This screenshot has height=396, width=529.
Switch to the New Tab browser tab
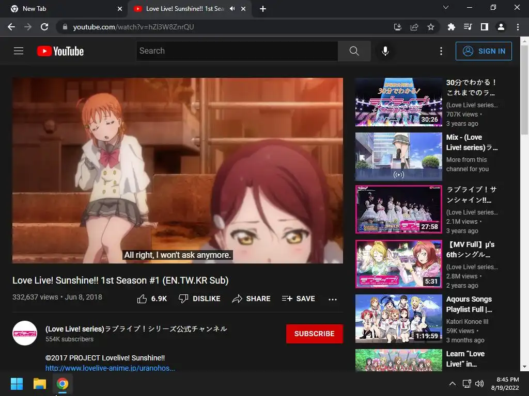coord(64,9)
